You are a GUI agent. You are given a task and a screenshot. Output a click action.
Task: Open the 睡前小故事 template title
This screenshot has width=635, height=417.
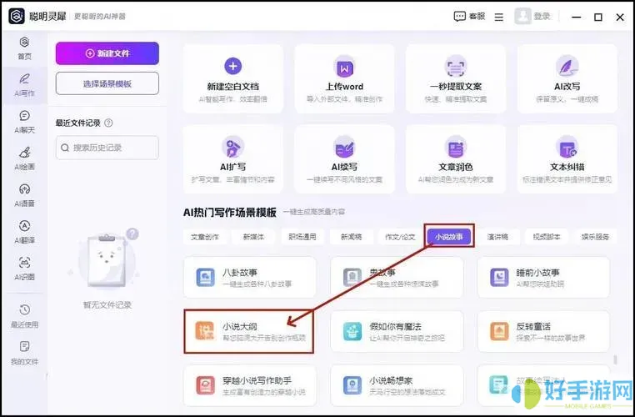coord(537,273)
